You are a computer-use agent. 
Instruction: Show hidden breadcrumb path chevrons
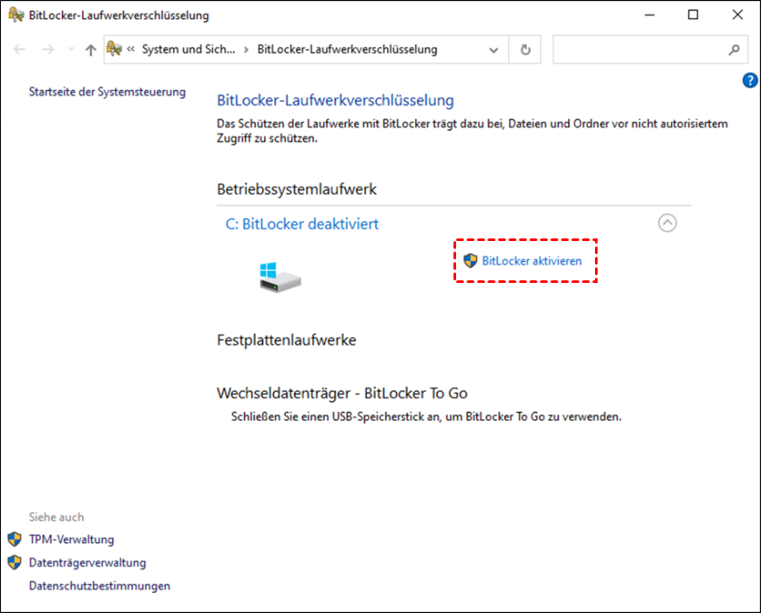(x=130, y=49)
